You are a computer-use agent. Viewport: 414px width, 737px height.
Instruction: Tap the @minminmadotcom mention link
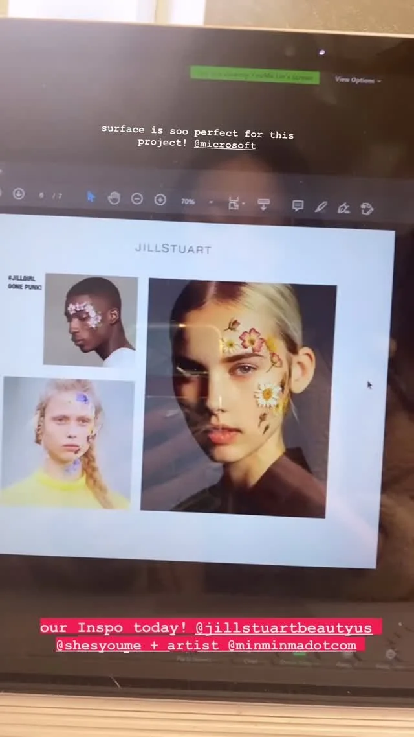click(292, 645)
